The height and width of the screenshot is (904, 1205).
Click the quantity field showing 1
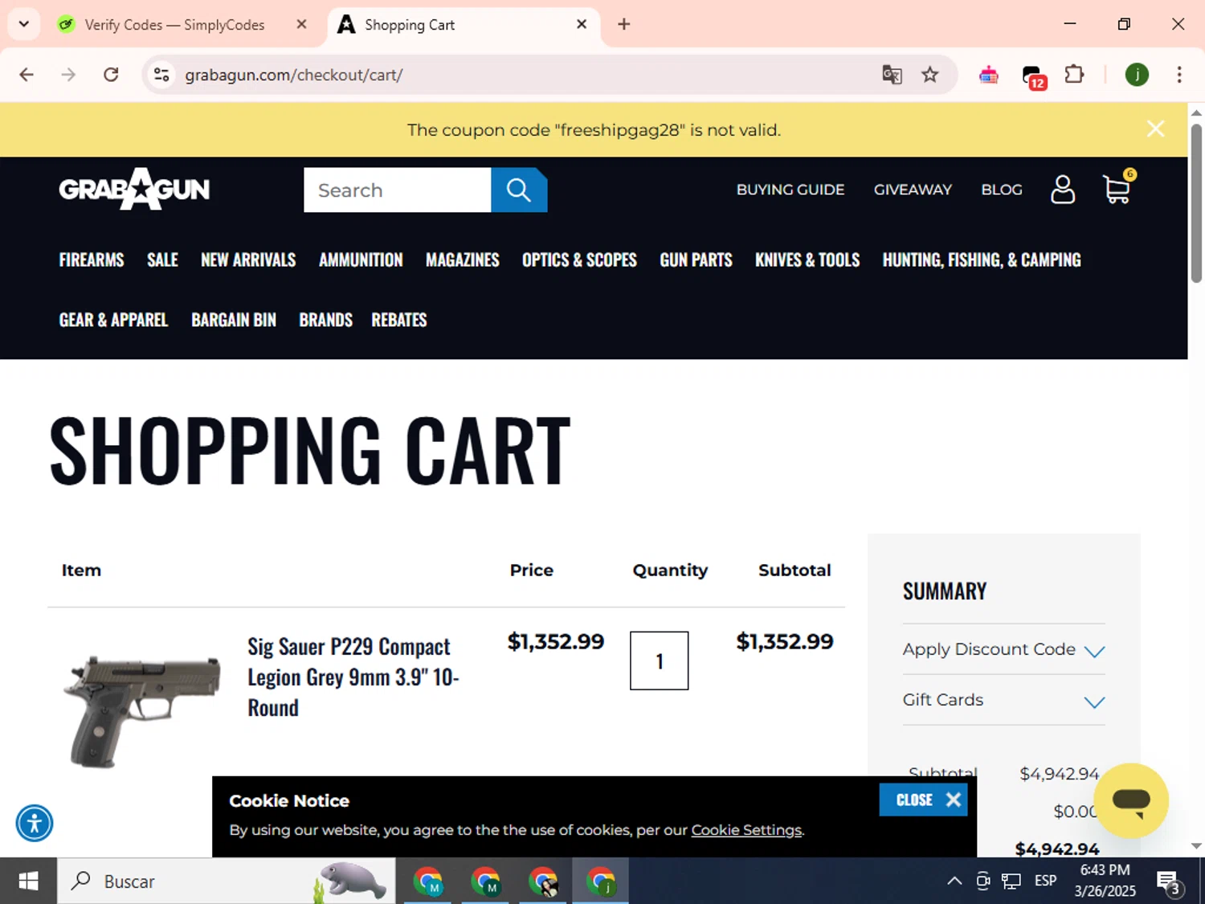point(659,661)
